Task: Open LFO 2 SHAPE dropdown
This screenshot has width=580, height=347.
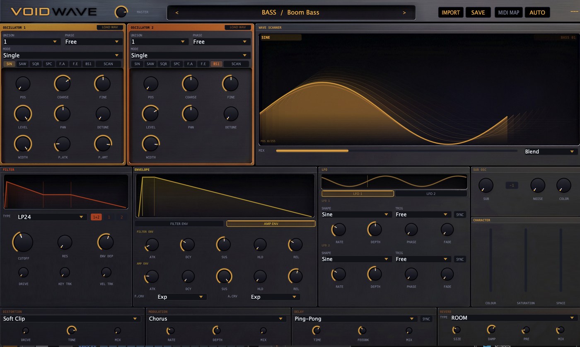Action: 356,259
